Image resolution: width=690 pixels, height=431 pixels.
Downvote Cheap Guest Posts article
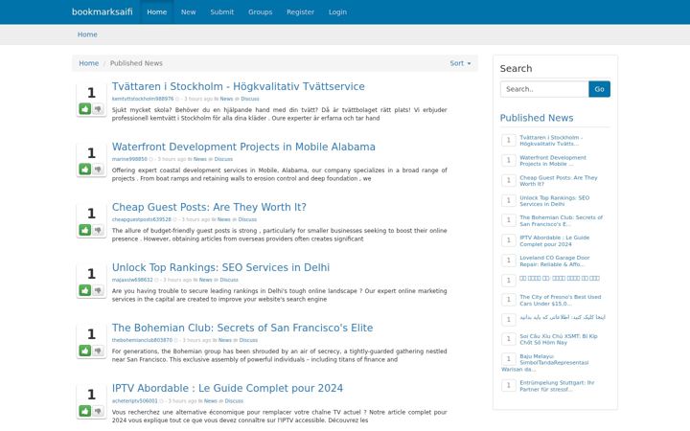tap(98, 230)
